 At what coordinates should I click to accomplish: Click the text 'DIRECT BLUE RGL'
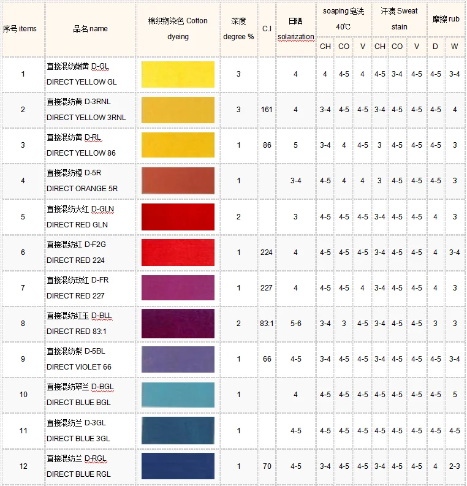(x=78, y=474)
